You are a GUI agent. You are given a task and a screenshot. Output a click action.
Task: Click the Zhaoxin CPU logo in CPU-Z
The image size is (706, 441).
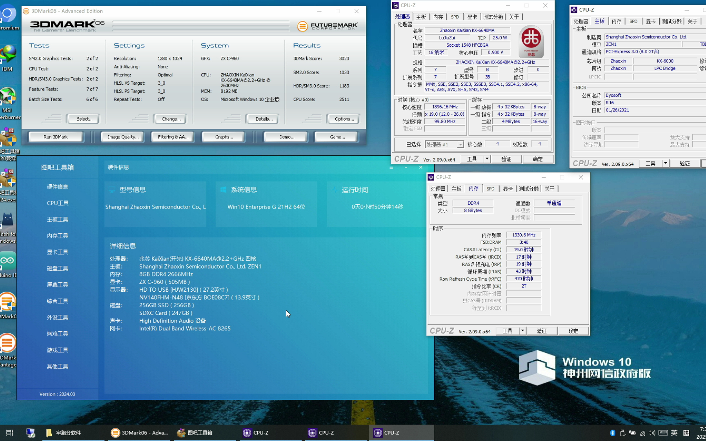click(531, 42)
